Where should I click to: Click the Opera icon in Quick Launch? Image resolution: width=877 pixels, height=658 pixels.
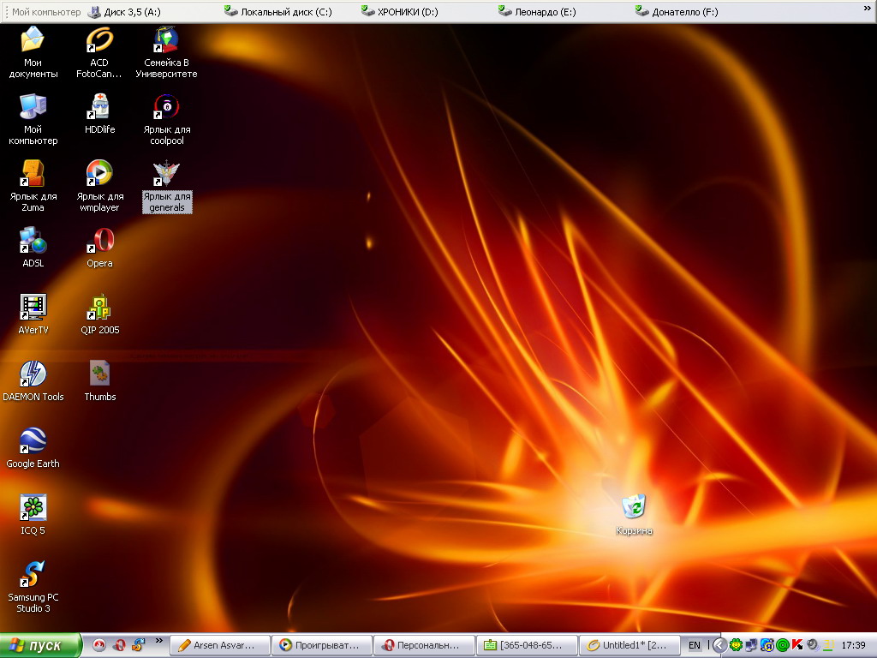pyautogui.click(x=119, y=645)
